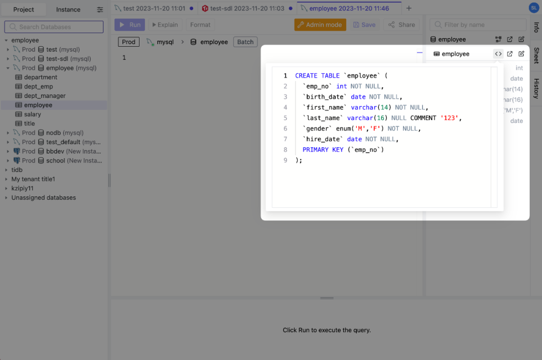Expand the Unassigned databases group
The height and width of the screenshot is (360, 542).
pyautogui.click(x=6, y=197)
